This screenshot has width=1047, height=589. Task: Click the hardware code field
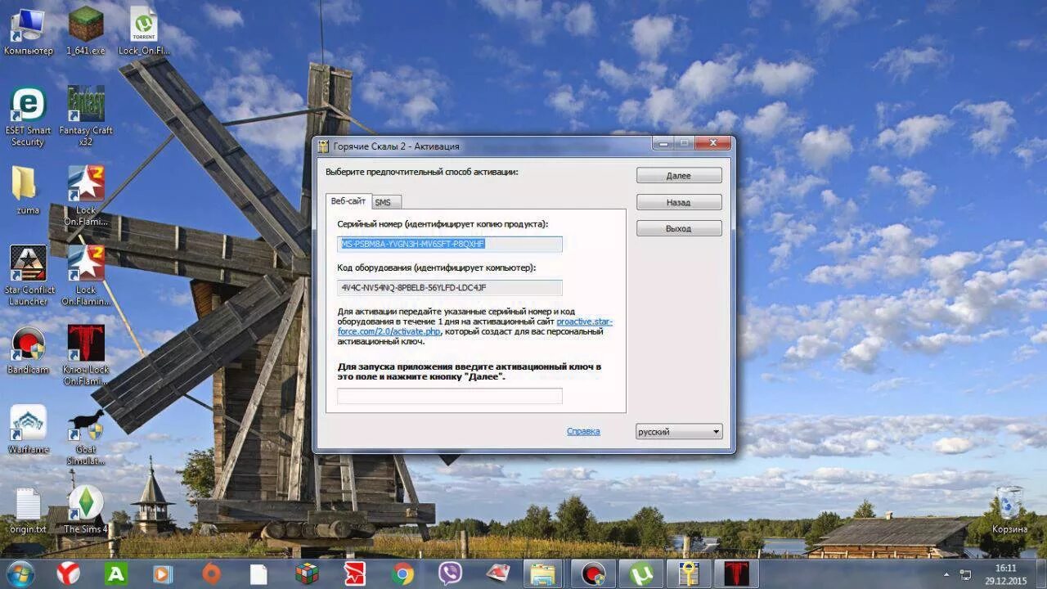point(450,287)
